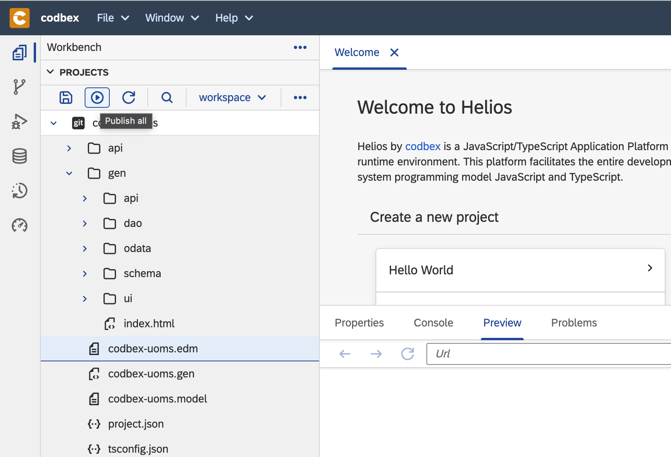Click the Hello World chevron arrow

[650, 268]
